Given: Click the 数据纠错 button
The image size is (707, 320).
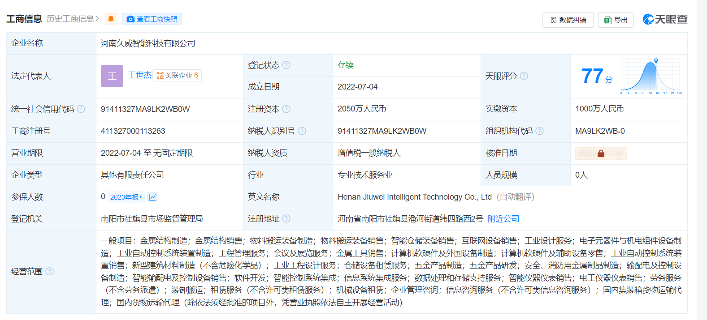Looking at the screenshot, I should [568, 20].
